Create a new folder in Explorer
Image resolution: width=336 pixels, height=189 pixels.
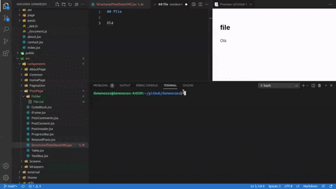click(64, 4)
